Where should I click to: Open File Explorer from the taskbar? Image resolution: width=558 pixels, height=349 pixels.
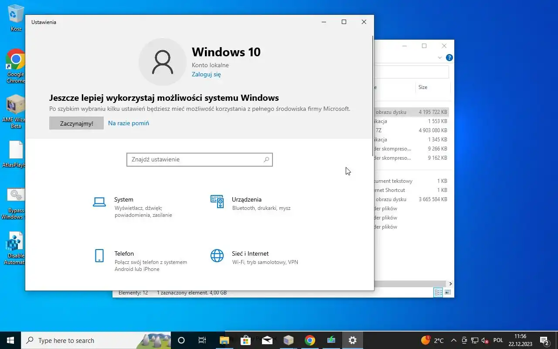(x=224, y=340)
